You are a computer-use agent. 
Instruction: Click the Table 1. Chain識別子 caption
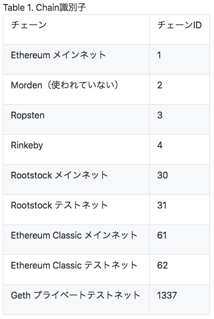45,7
